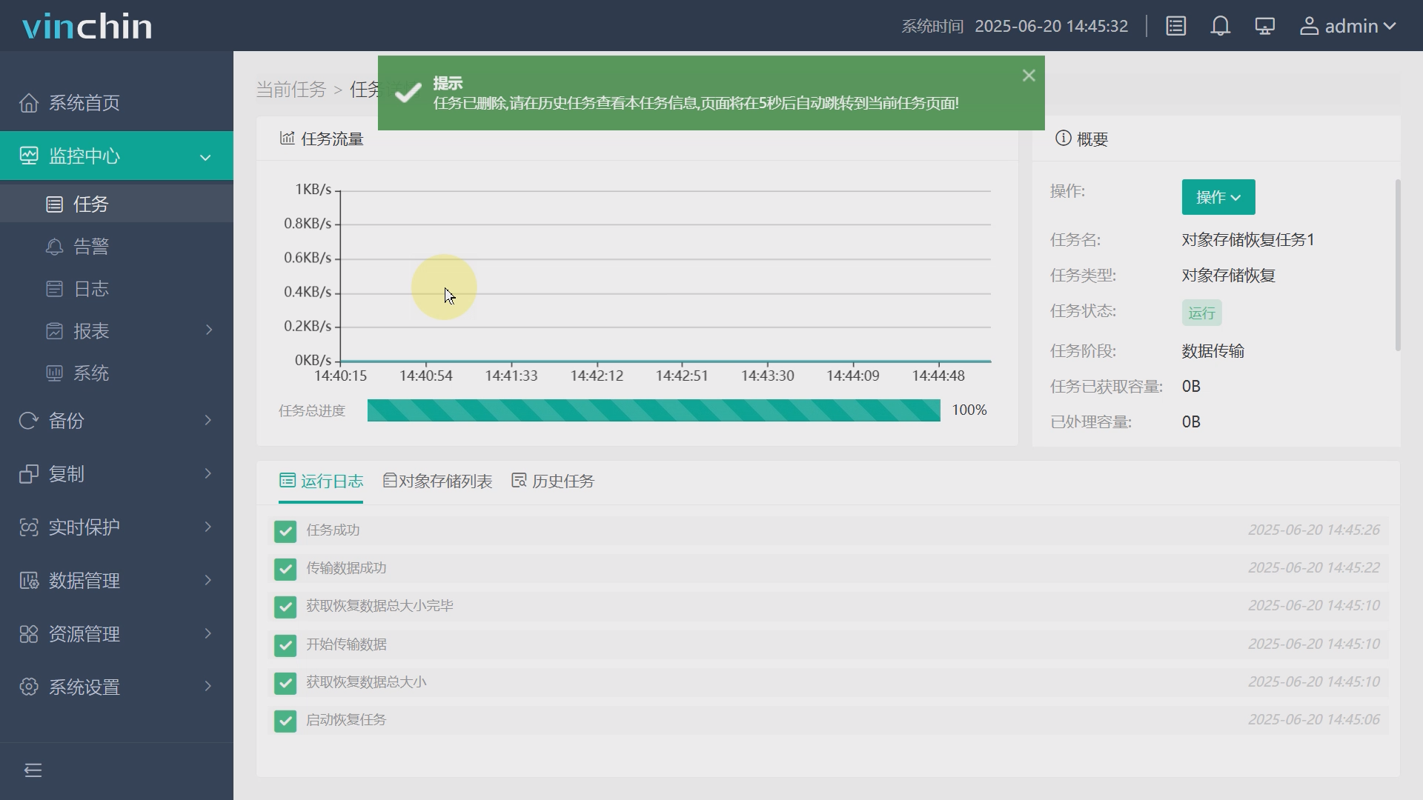The image size is (1423, 800).
Task: Open 系统 monitor item in sidebar
Action: point(90,373)
